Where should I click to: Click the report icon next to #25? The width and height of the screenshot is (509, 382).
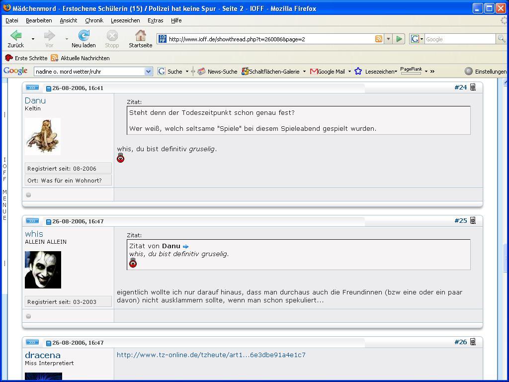tap(473, 220)
